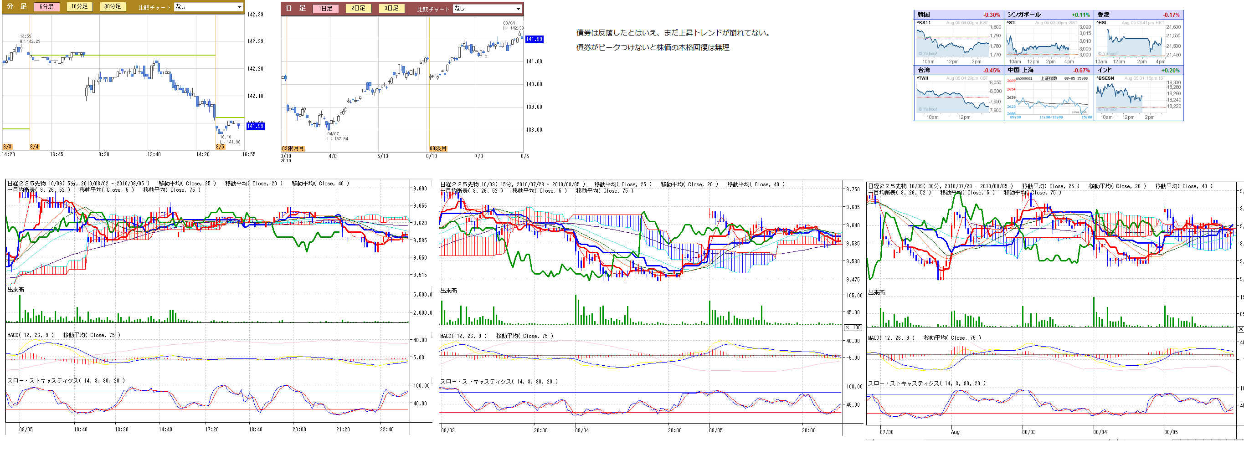1244x460 pixels.
Task: Click the 09限月 contract marker on daily chart
Action: tap(438, 148)
